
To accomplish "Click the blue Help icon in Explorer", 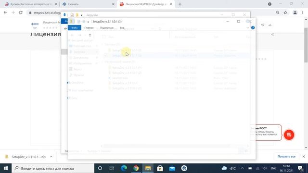I will (x=253, y=28).
